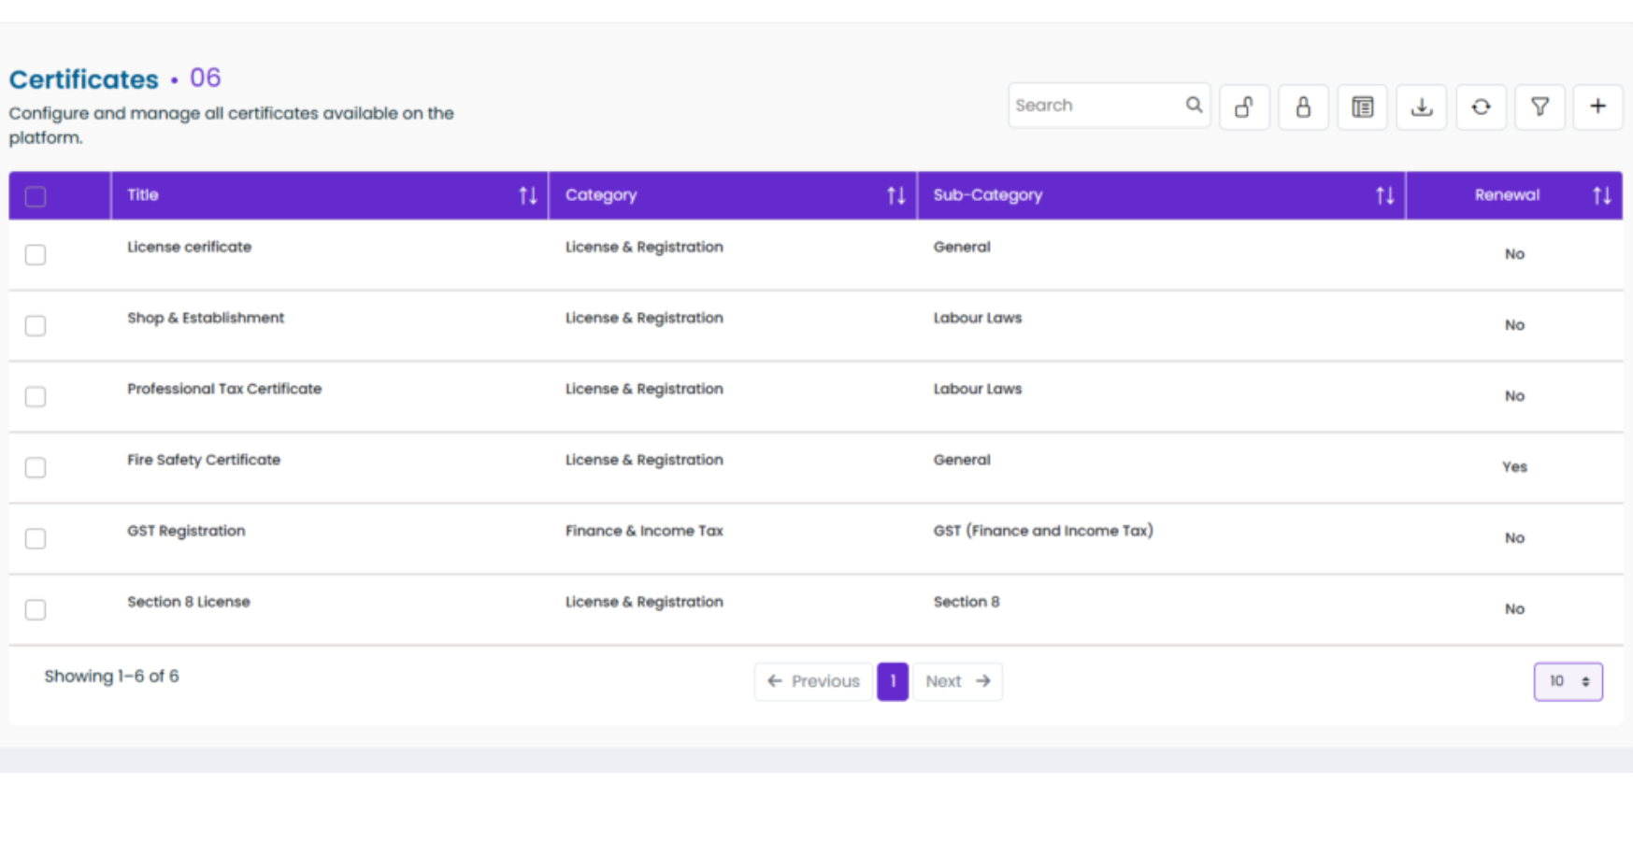
Task: Sort by the Title column arrows
Action: tap(528, 195)
